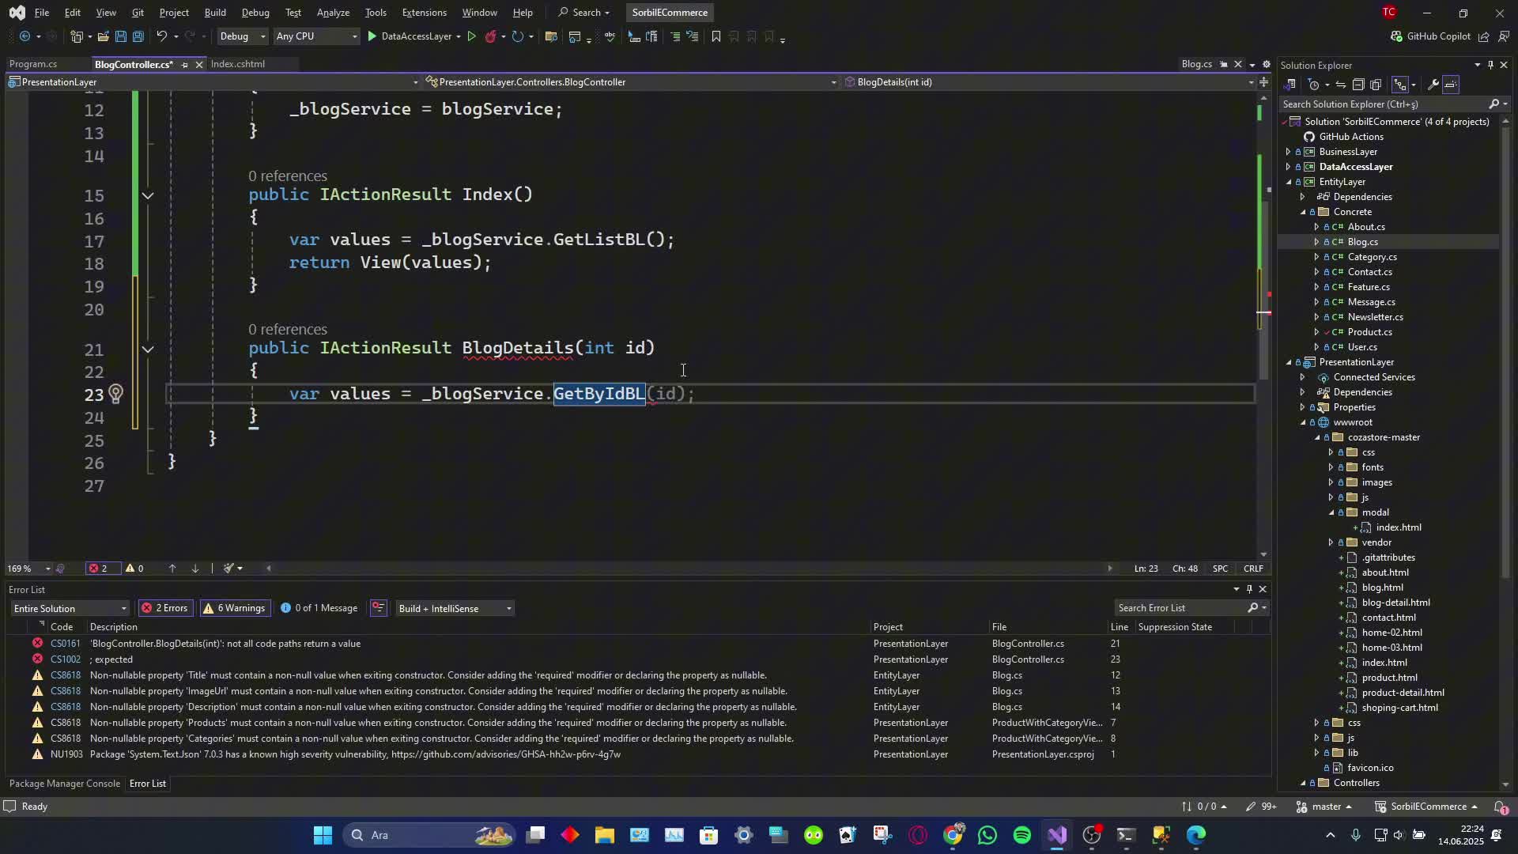Viewport: 1518px width, 854px height.
Task: Expand the BusinessLayer project node
Action: pos(1288,152)
